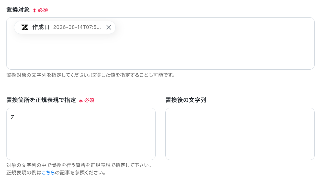Click the 置換箇所を正規表現で指定 label
This screenshot has width=326, height=186.
pyautogui.click(x=41, y=100)
